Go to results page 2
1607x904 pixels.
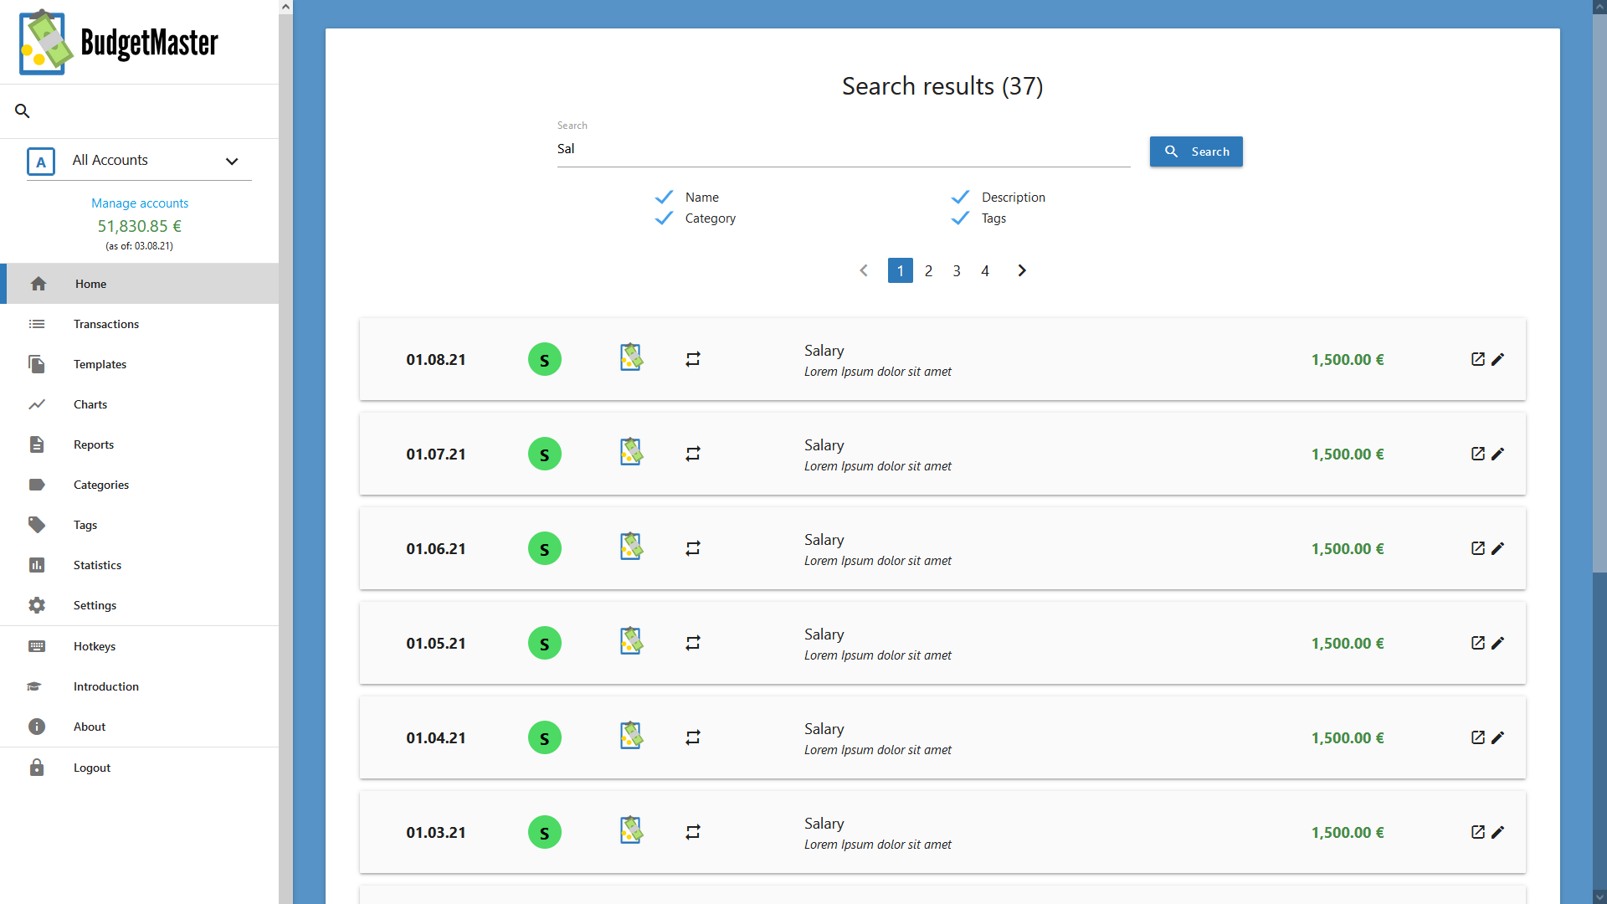tap(928, 270)
